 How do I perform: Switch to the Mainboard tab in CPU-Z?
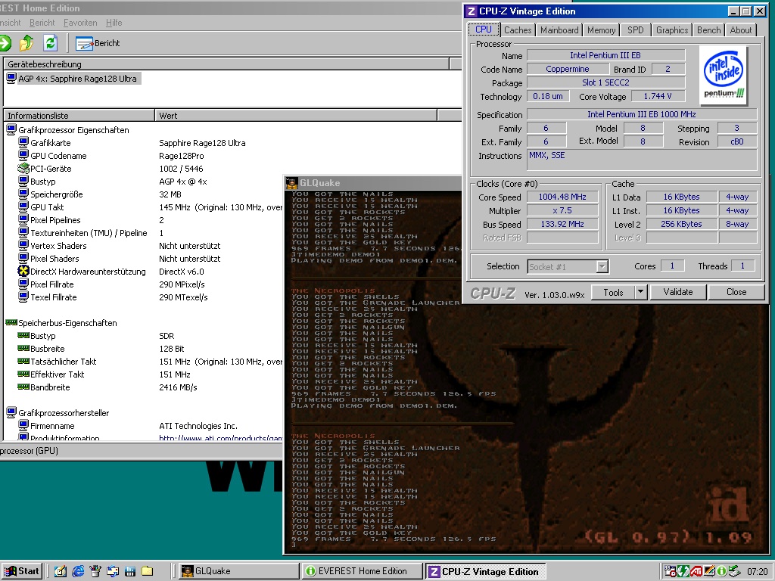[559, 30]
